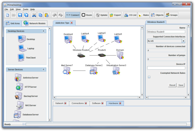Click the Save toolbar icon
Viewport: 195px width, 131px height.
point(20,15)
